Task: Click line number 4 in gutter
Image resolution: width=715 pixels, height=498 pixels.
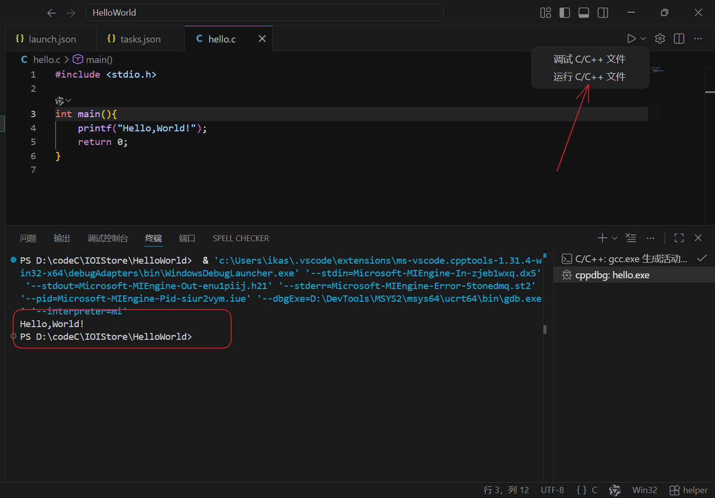Action: (x=33, y=128)
